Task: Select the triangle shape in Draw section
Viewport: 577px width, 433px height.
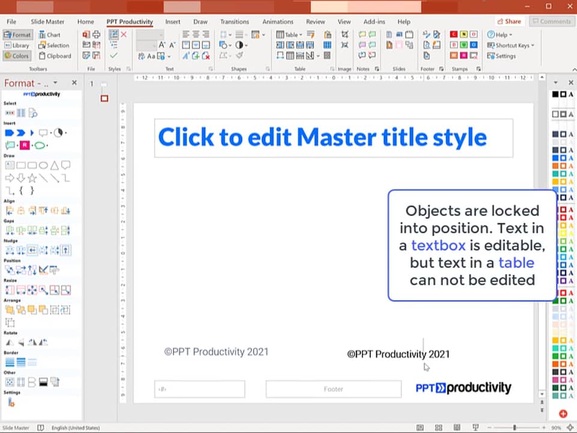Action: pos(55,165)
